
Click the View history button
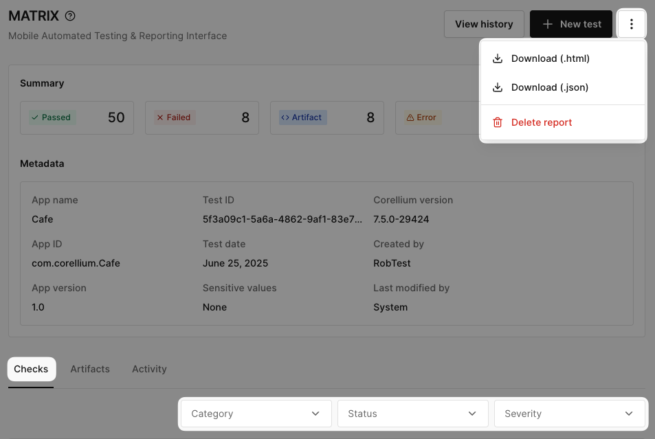[x=484, y=24]
